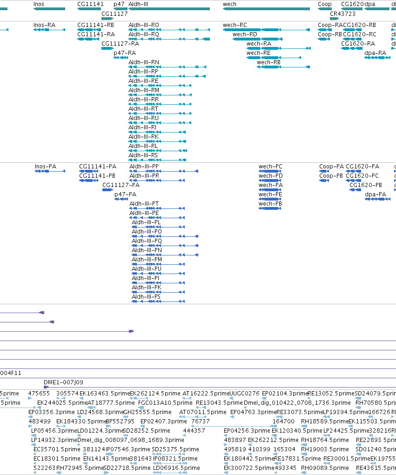Select the RH72945.5prime EST label

point(80,468)
